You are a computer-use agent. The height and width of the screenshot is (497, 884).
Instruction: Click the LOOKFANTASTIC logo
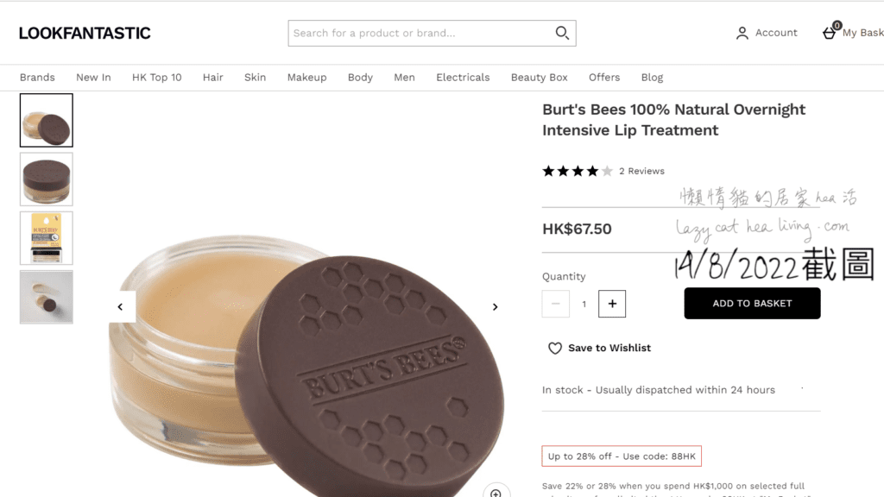tap(85, 34)
